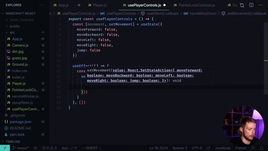Switch to the App.js editor tab
Viewport: 268px width, 151px height.
coord(63,5)
